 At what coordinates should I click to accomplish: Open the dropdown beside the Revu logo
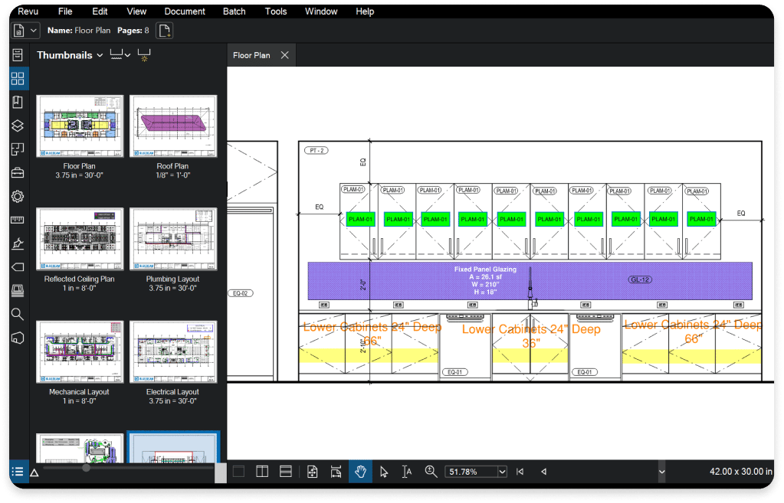34,30
